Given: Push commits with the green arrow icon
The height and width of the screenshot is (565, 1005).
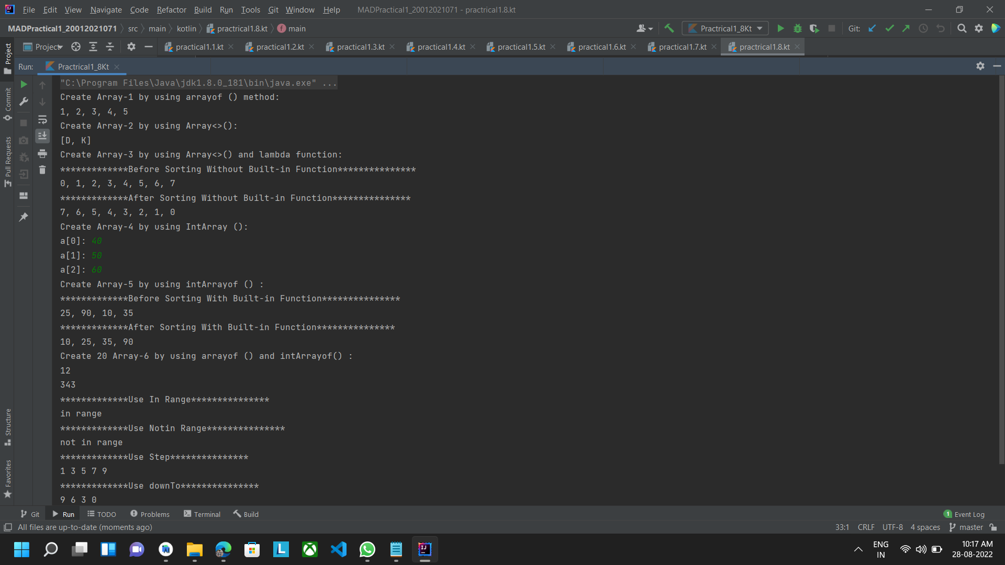Looking at the screenshot, I should pyautogui.click(x=906, y=28).
